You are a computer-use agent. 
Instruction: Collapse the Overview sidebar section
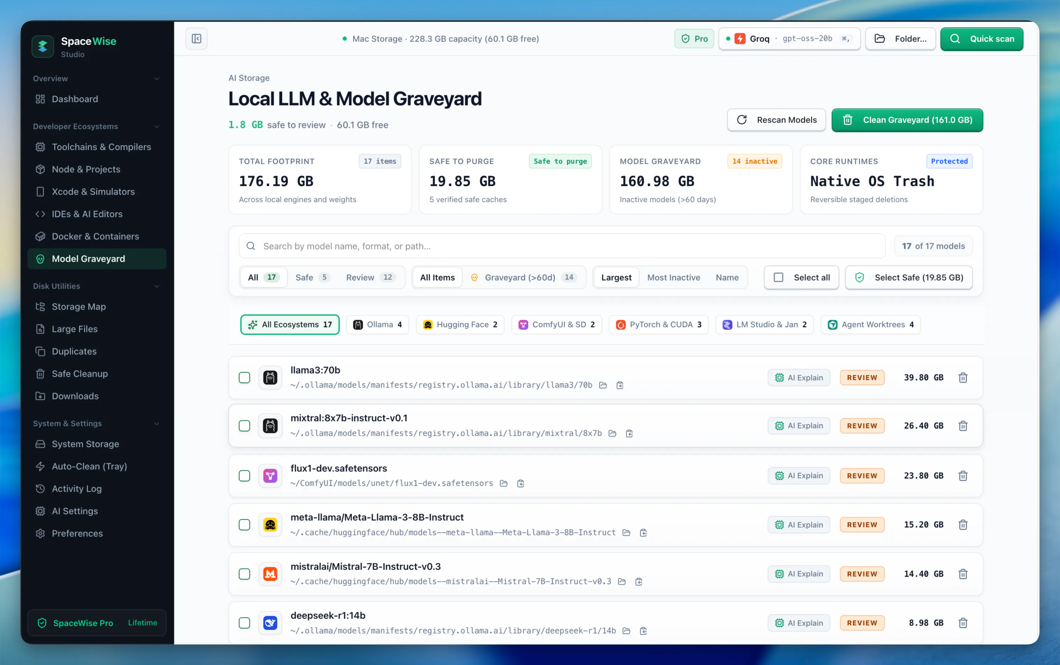[157, 79]
